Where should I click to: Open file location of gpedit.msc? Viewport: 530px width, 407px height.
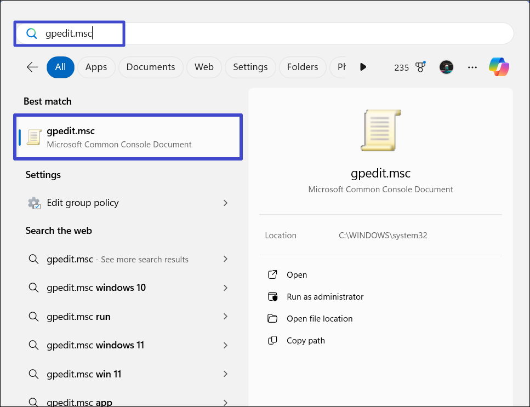[x=319, y=319]
